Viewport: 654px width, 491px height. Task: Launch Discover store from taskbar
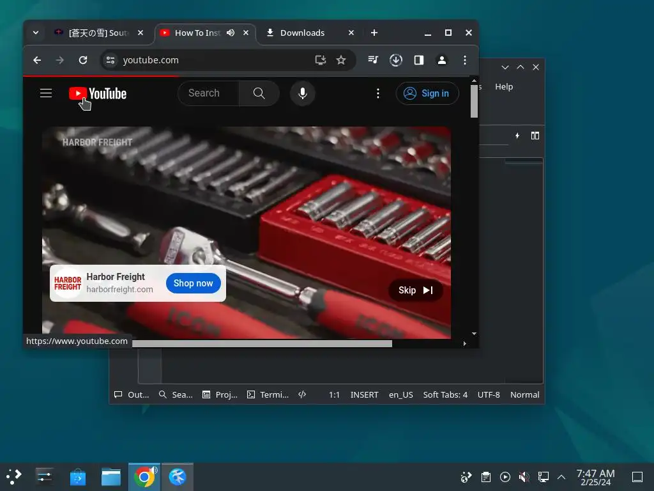77,477
